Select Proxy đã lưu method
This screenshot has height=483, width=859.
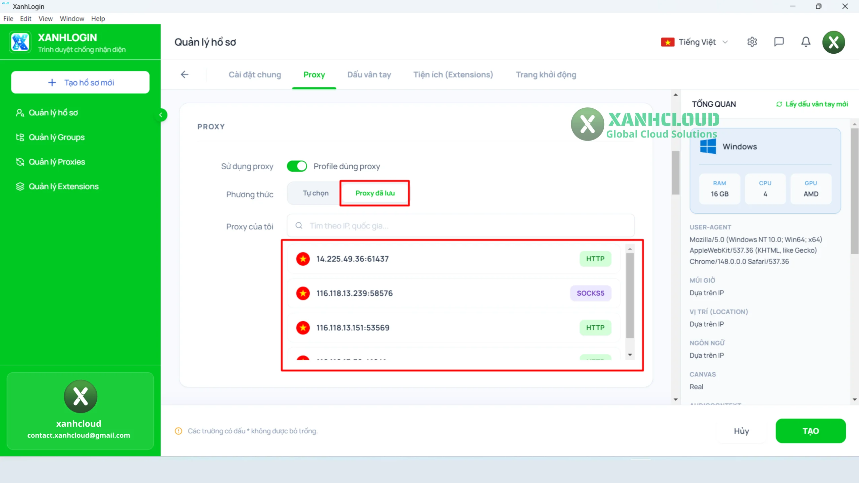pyautogui.click(x=375, y=193)
